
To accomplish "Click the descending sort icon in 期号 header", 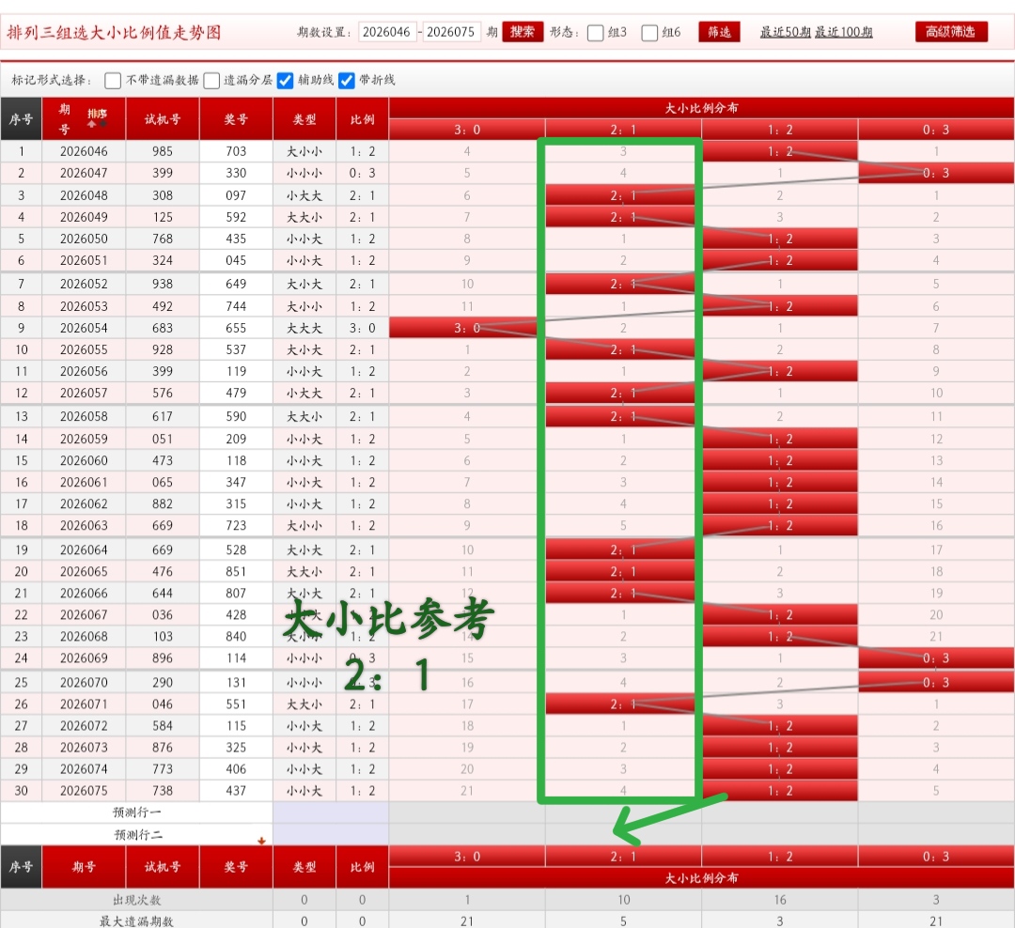I will pyautogui.click(x=101, y=123).
